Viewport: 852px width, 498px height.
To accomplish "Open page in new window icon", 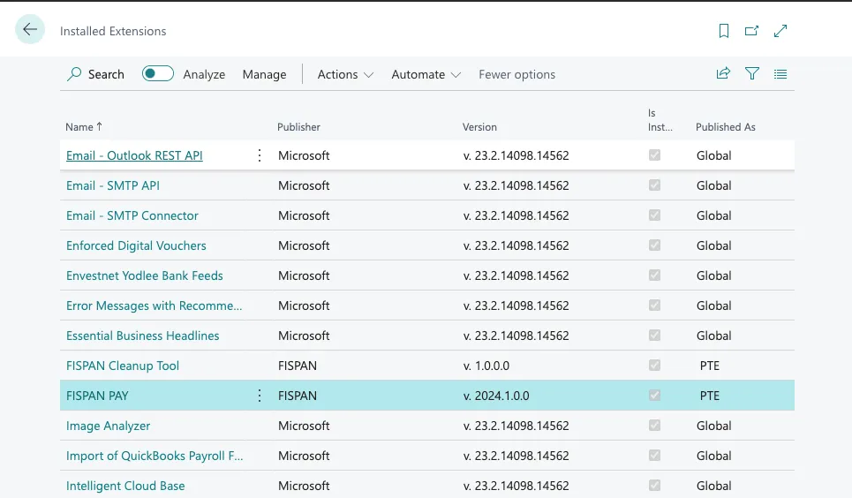I will (x=751, y=31).
